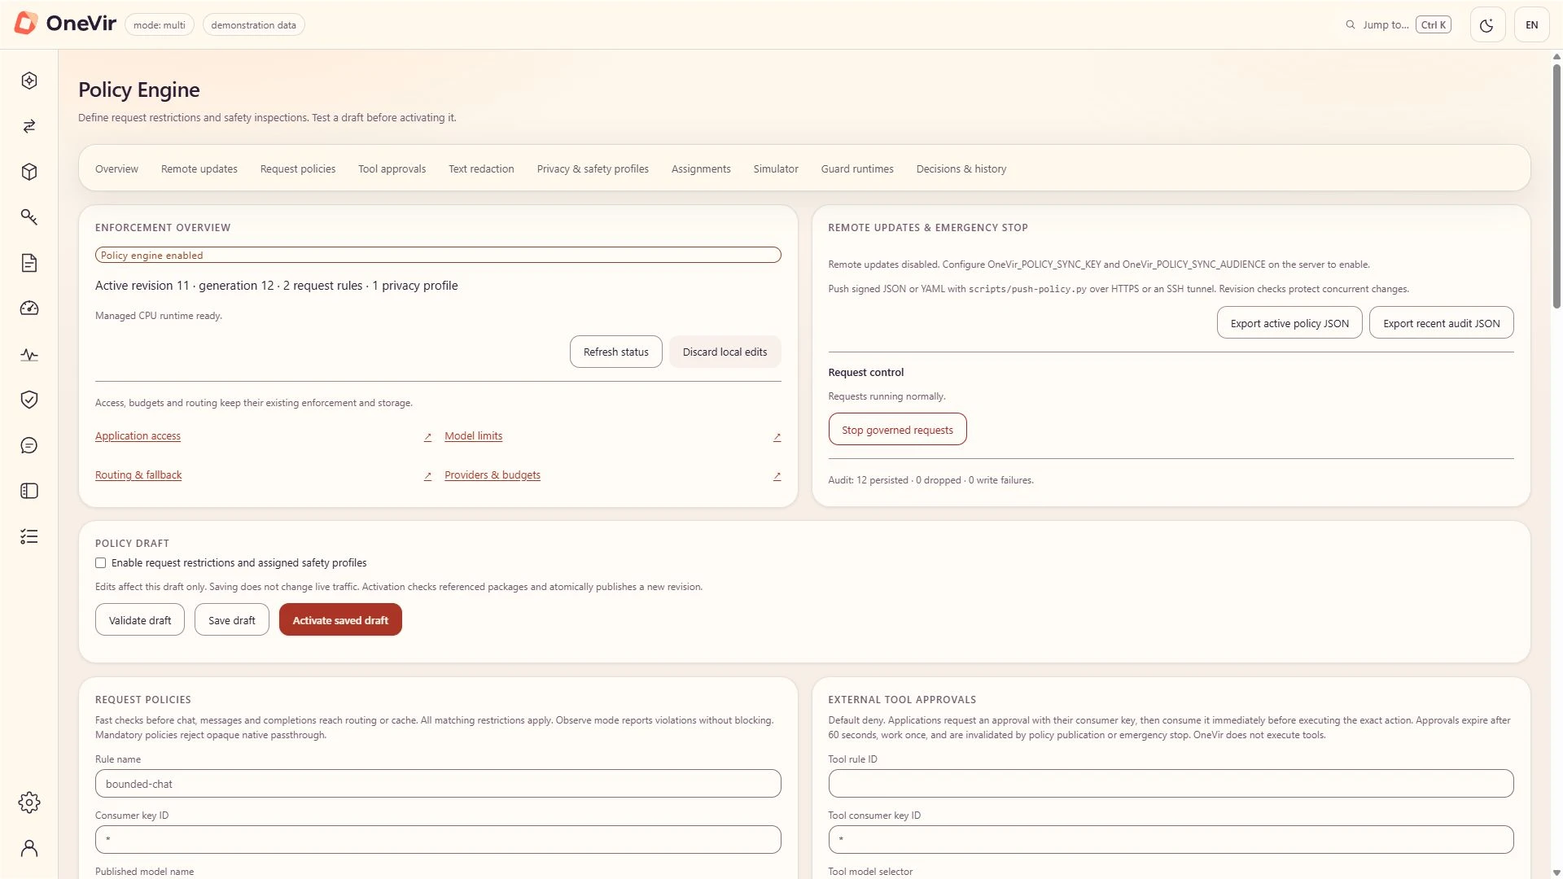Open the settings gear icon in sidebar

pyautogui.click(x=29, y=802)
